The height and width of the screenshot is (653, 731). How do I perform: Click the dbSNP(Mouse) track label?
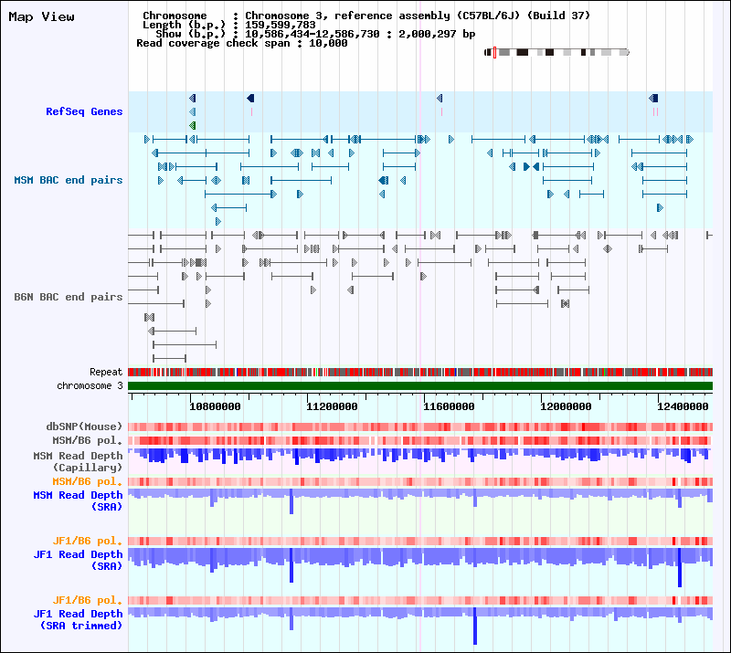pos(84,427)
